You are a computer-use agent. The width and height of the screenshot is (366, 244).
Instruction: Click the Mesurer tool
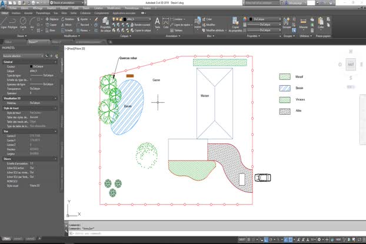tap(304, 23)
